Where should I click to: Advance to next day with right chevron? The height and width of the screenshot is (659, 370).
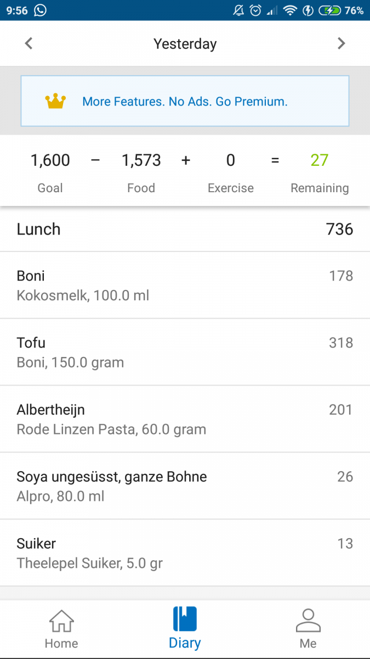coord(341,43)
